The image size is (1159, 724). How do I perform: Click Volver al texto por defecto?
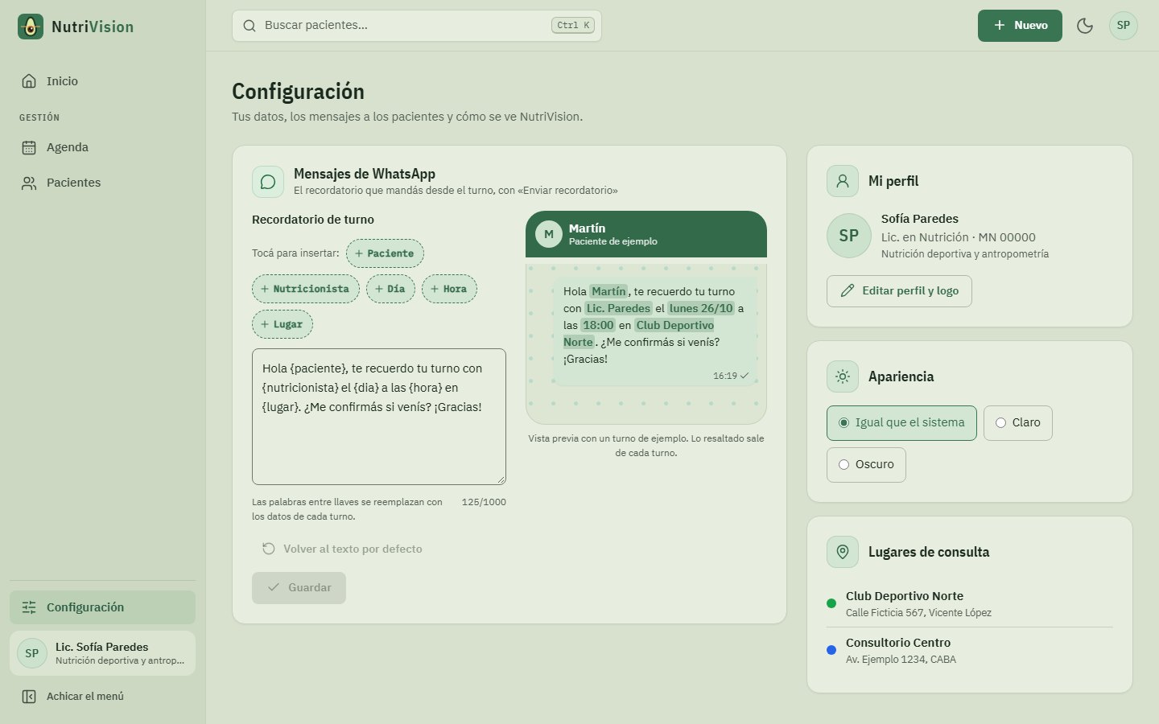pyautogui.click(x=342, y=549)
